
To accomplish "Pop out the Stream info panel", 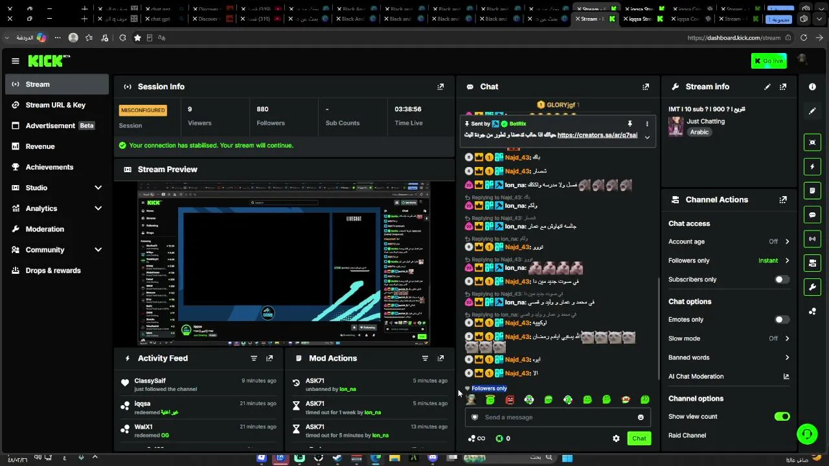I will (x=783, y=87).
